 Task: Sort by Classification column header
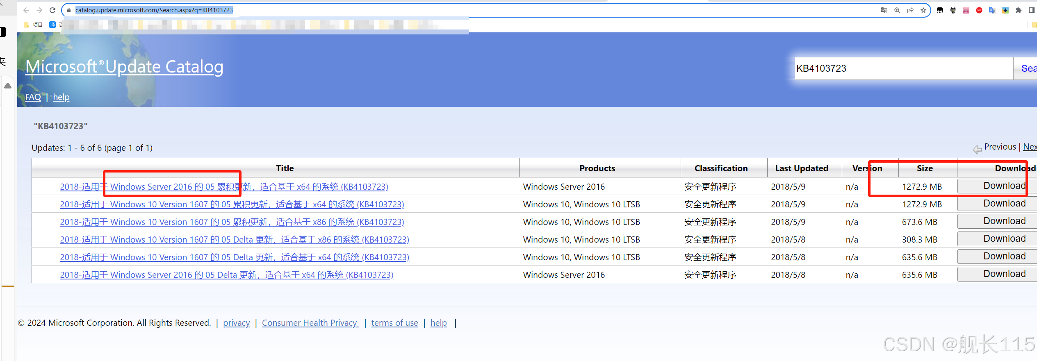coord(721,168)
